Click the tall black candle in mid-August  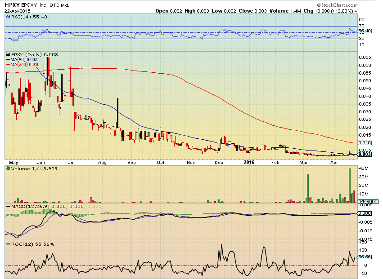(118, 113)
